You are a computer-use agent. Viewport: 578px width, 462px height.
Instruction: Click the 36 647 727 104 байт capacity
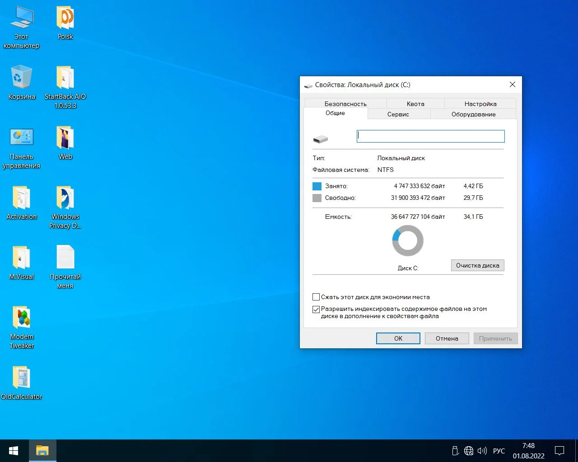click(418, 217)
